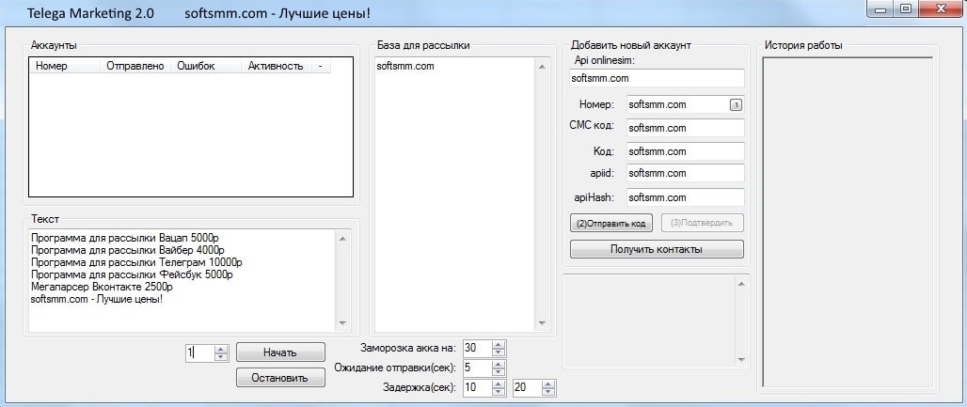Viewport: 967px width, 407px height.
Task: Click the small "1" button beside Номер field
Action: coord(736,104)
